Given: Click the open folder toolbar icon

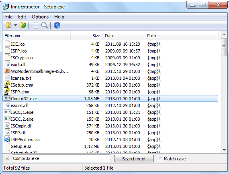Looking at the screenshot, I should click(x=8, y=25).
